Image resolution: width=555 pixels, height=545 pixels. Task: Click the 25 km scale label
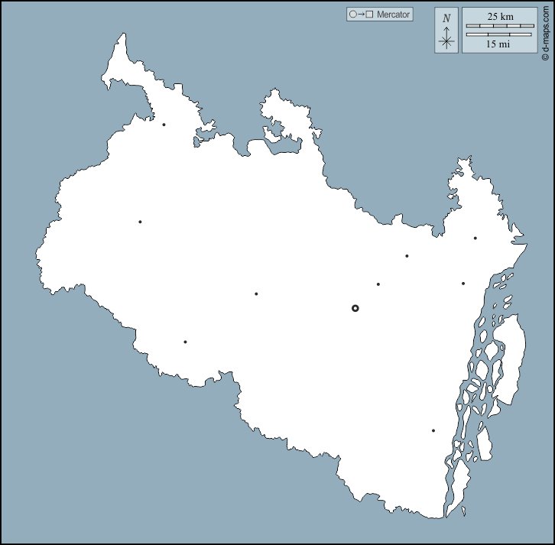click(x=500, y=17)
